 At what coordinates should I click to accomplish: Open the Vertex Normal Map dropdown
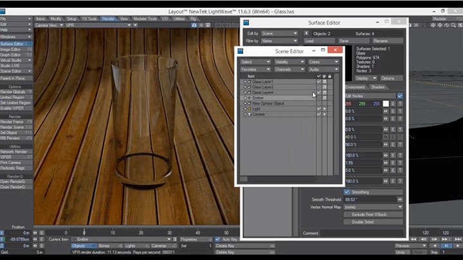point(373,207)
